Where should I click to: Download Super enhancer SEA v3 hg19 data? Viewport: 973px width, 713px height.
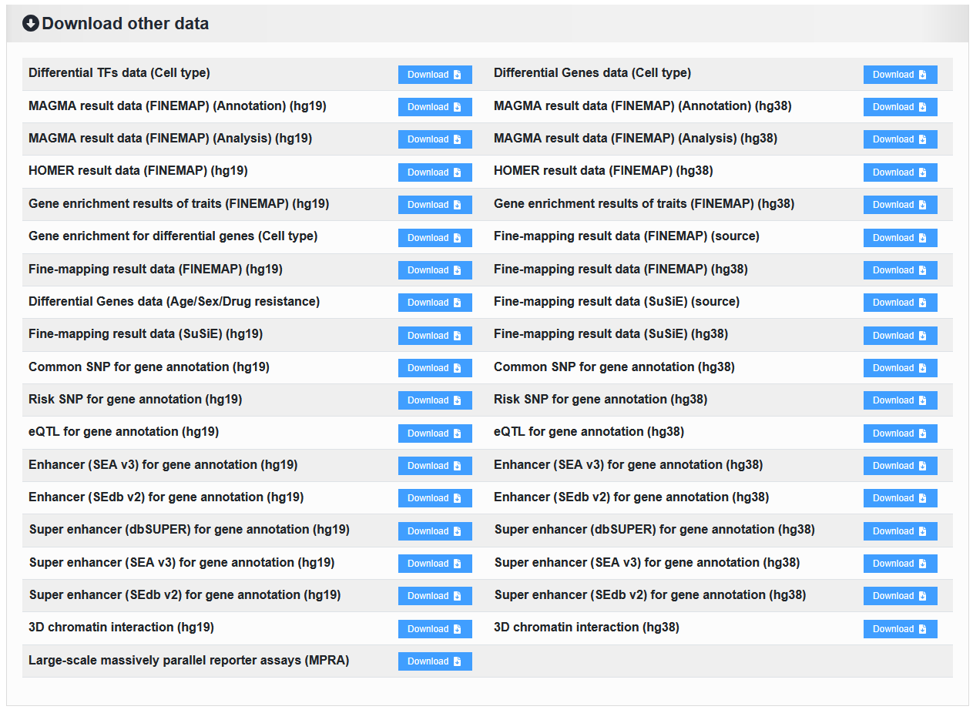point(435,564)
